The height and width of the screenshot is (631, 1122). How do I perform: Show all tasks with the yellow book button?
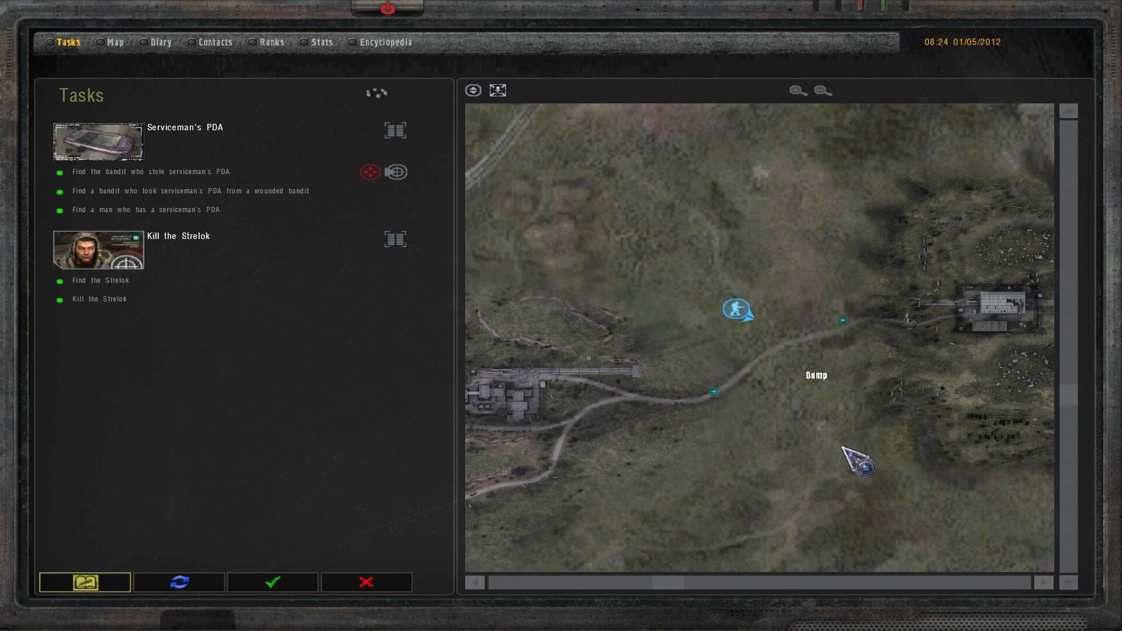coord(85,582)
